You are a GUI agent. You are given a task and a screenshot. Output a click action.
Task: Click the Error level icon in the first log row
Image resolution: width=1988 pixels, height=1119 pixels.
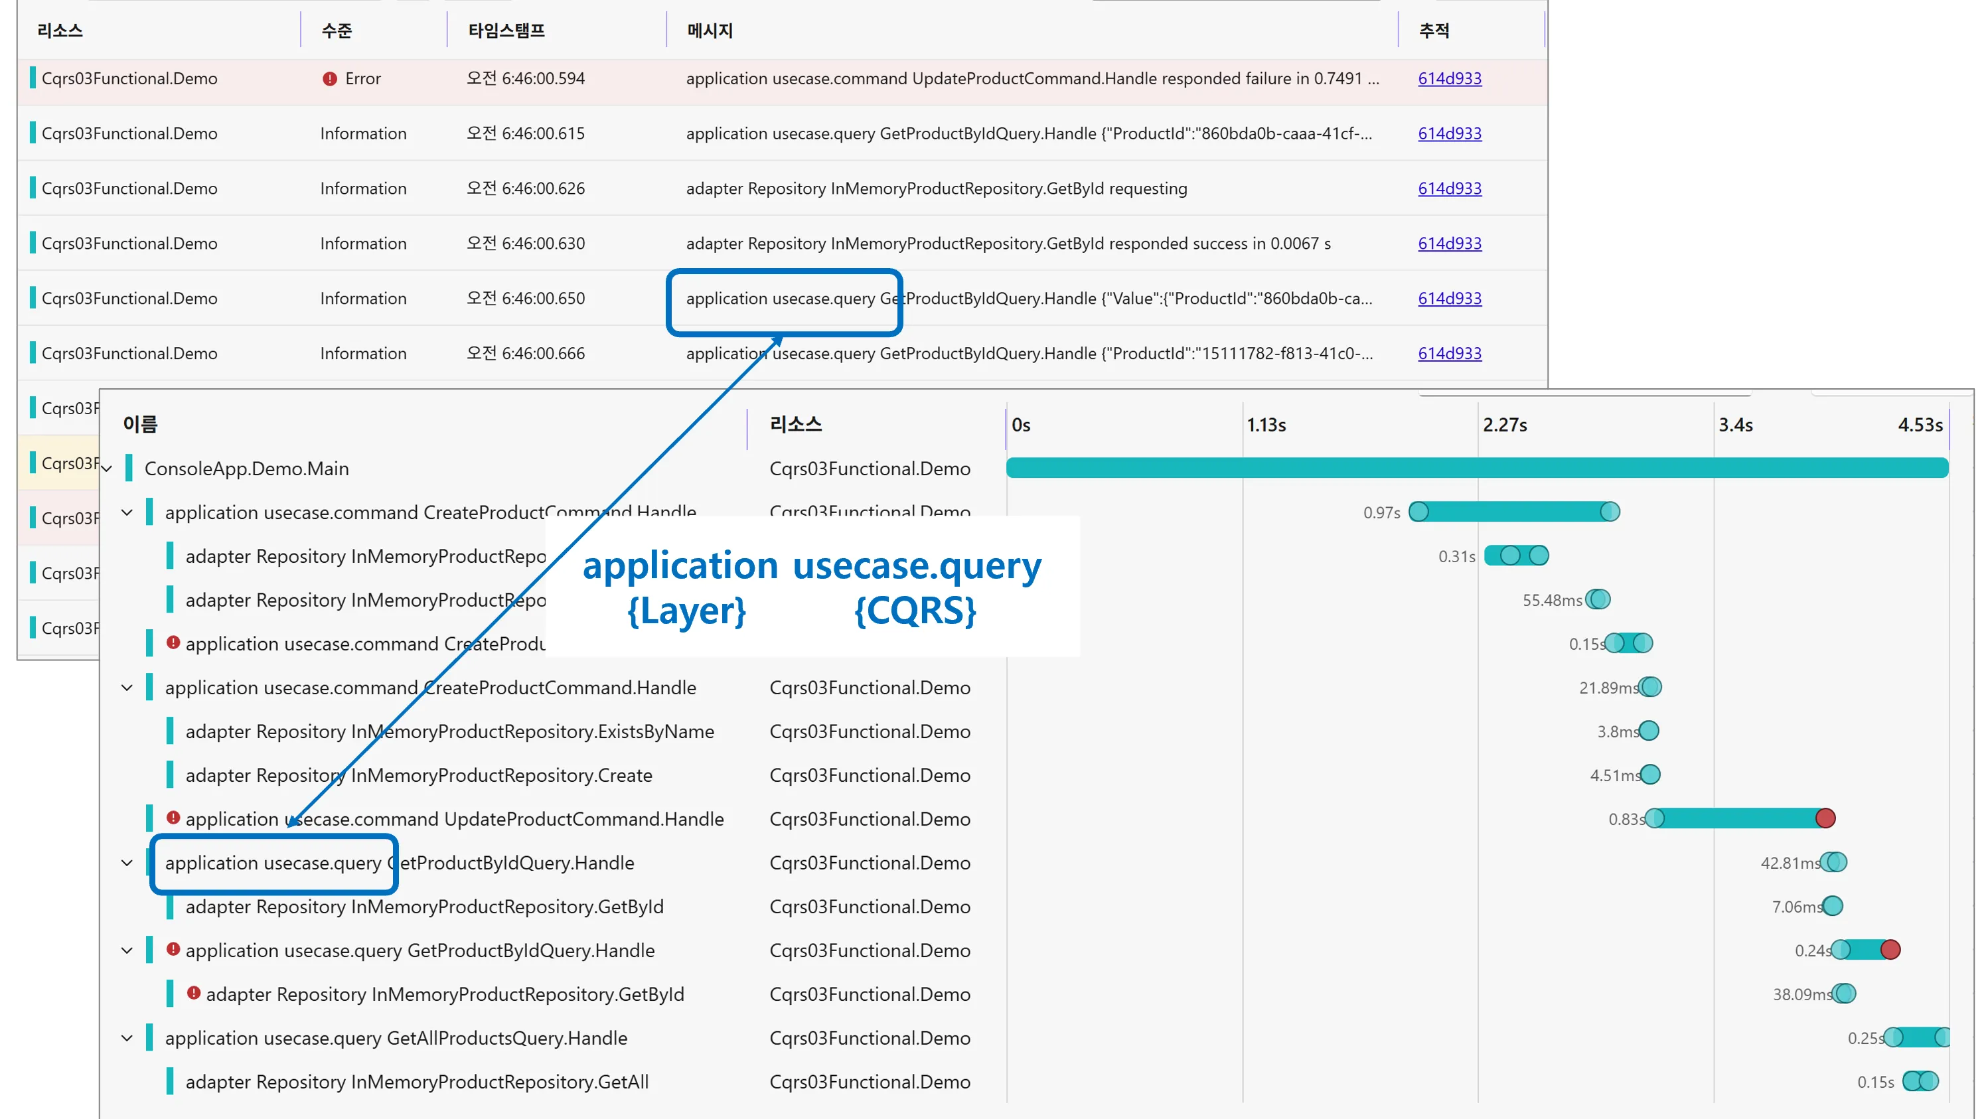click(x=331, y=78)
